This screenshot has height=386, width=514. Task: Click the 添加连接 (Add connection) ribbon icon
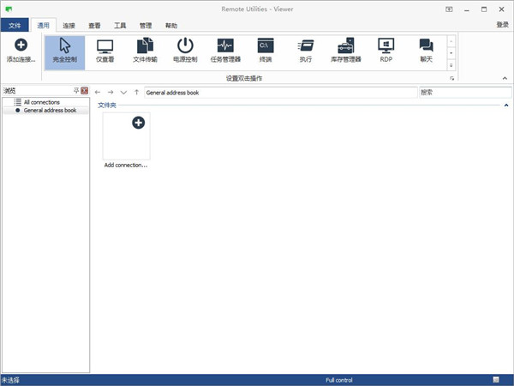(x=21, y=50)
